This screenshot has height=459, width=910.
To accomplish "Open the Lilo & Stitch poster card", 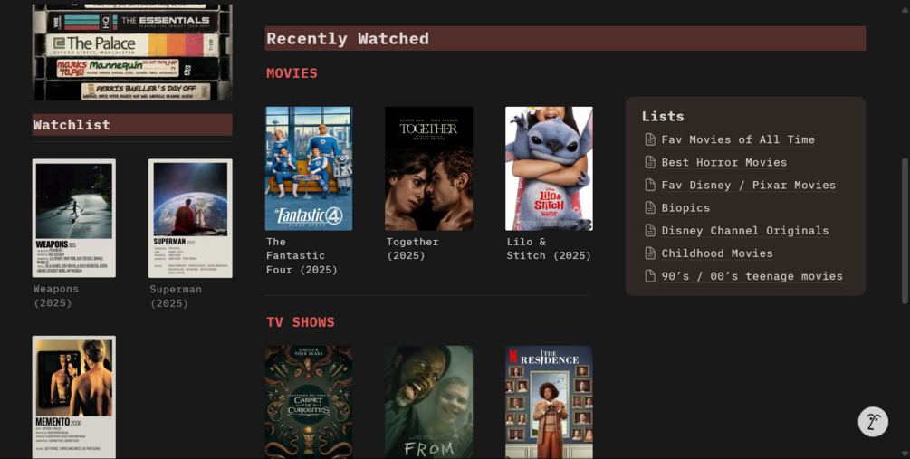I will [549, 168].
